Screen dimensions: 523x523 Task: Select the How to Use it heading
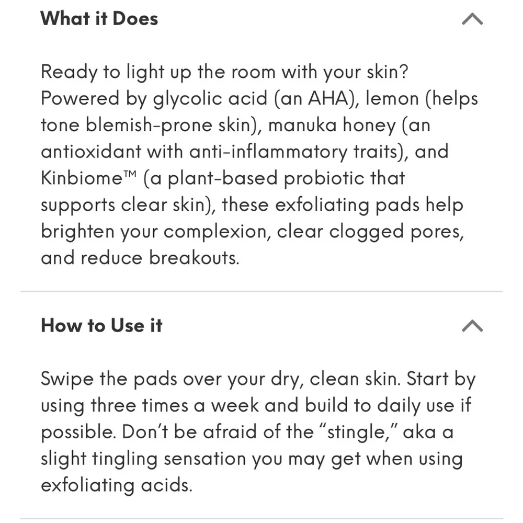(101, 325)
